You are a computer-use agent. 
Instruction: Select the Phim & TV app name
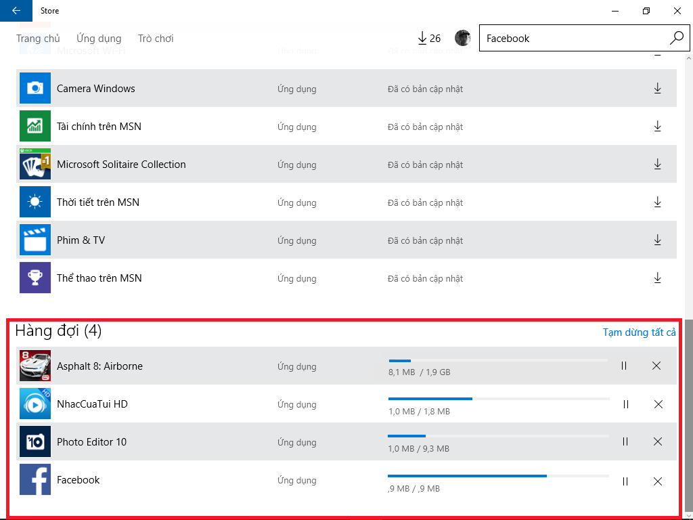[x=81, y=240]
